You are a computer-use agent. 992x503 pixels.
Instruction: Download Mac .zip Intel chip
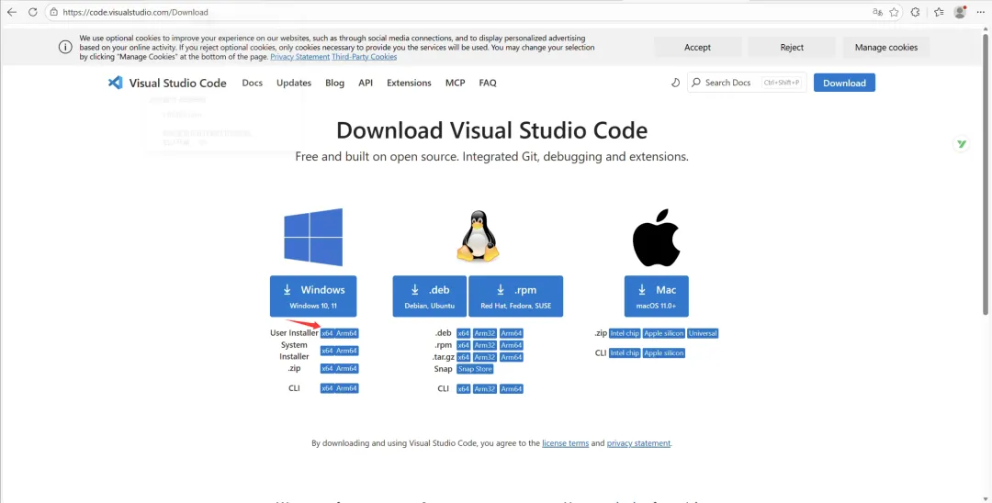coord(625,333)
